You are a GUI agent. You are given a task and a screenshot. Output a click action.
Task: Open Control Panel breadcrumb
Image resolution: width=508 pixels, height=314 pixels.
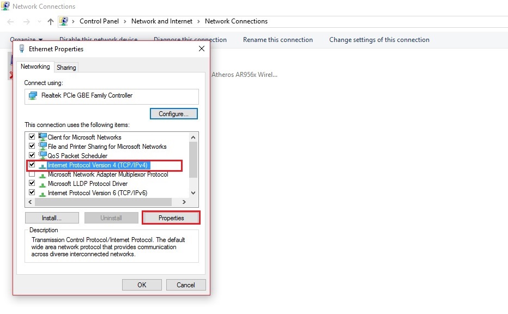99,21
